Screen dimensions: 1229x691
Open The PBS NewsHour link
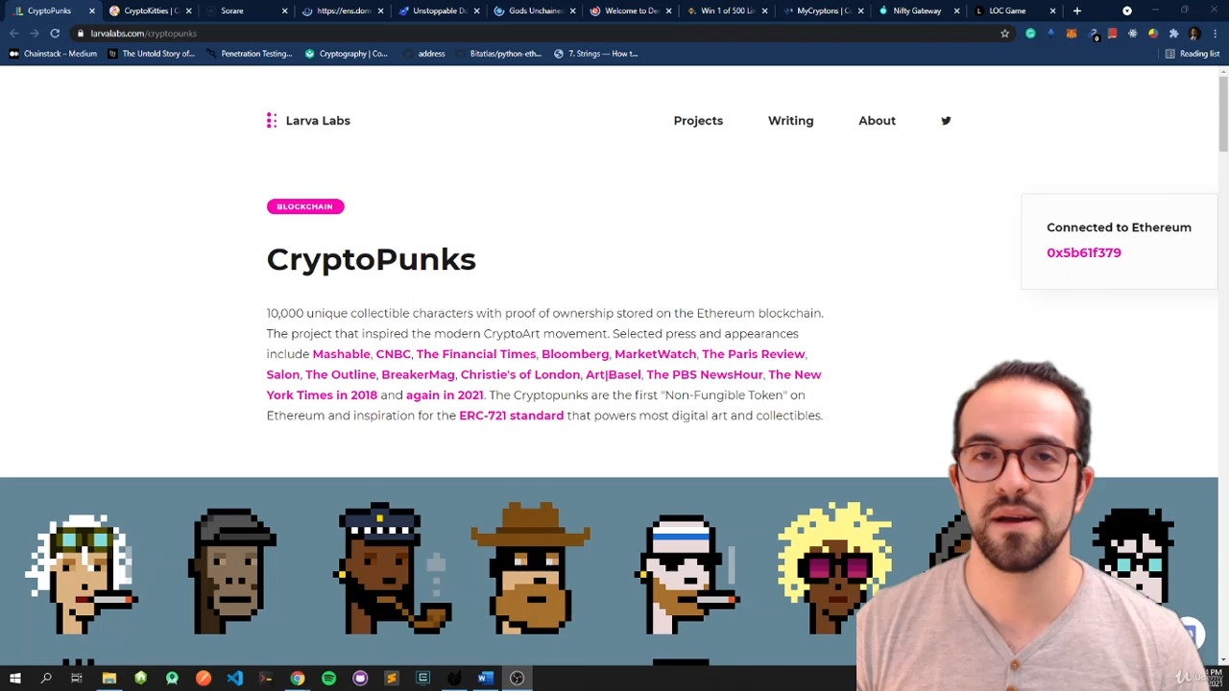tap(704, 374)
